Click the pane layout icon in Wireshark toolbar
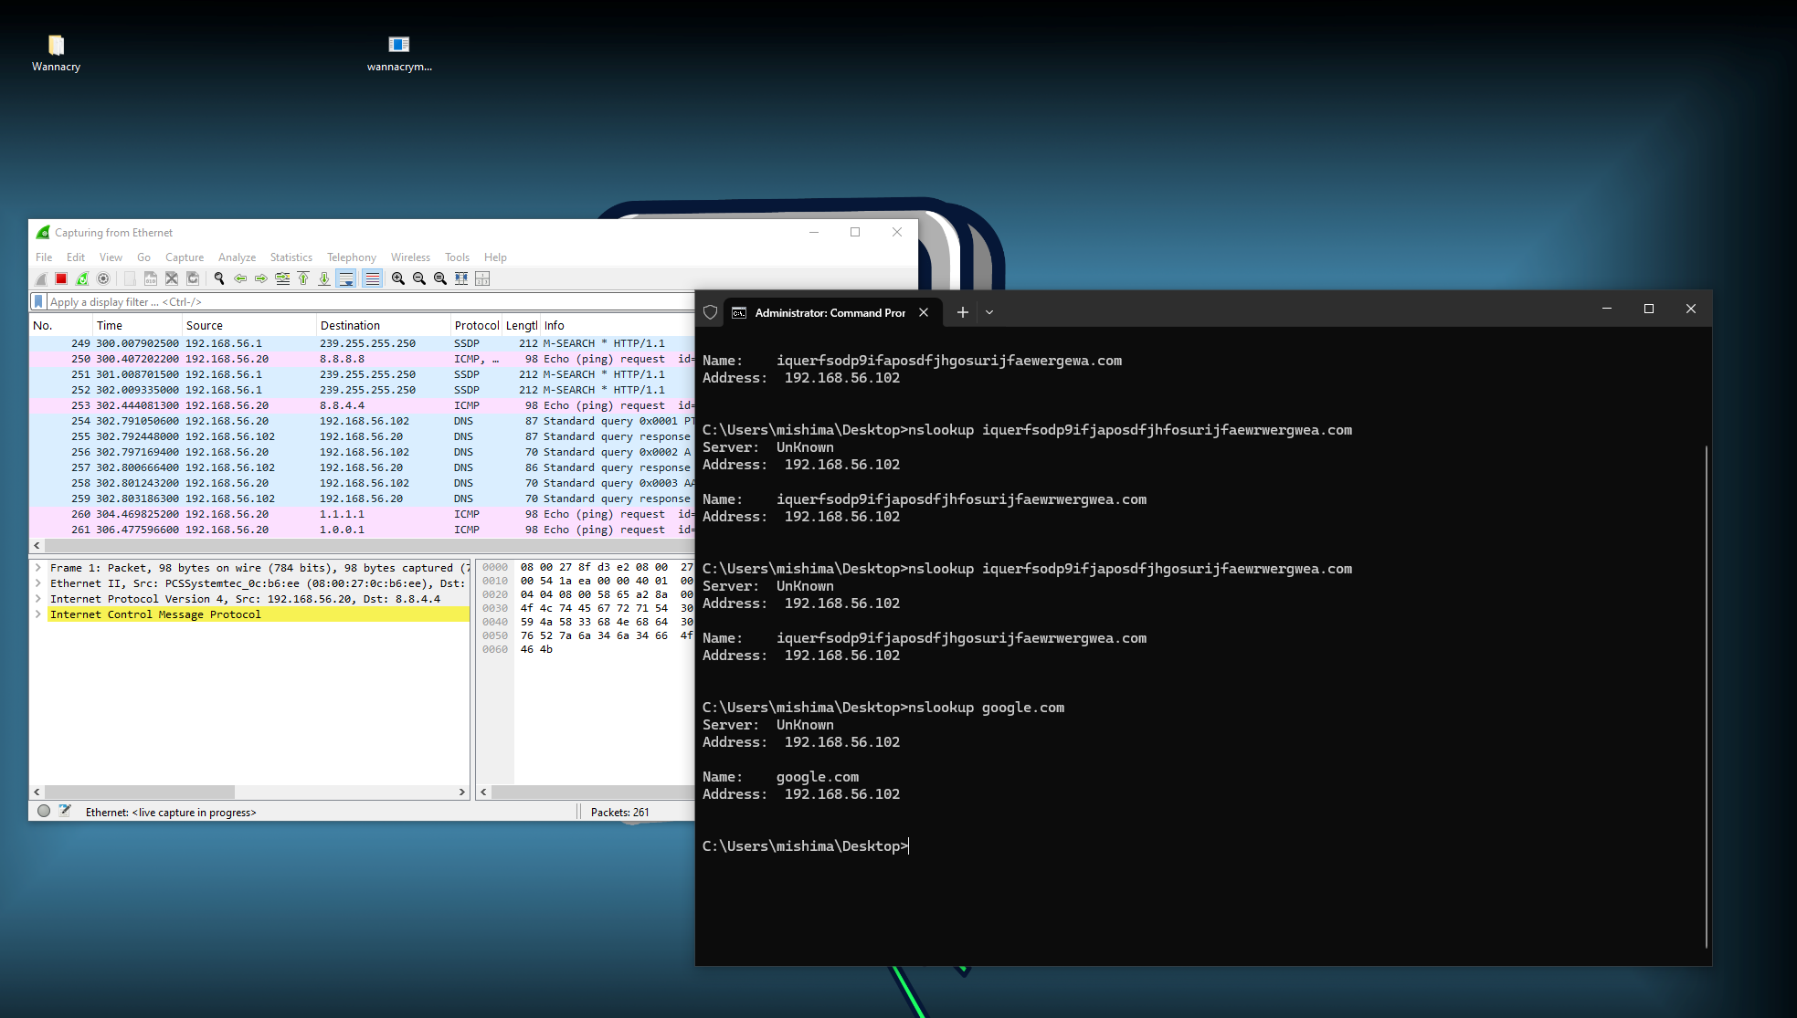 point(482,278)
